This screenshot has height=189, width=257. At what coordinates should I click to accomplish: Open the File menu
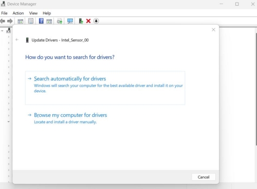[4, 13]
